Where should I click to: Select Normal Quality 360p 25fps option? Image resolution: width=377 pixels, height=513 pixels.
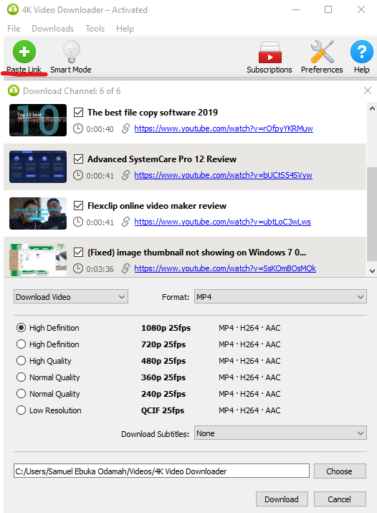[21, 377]
